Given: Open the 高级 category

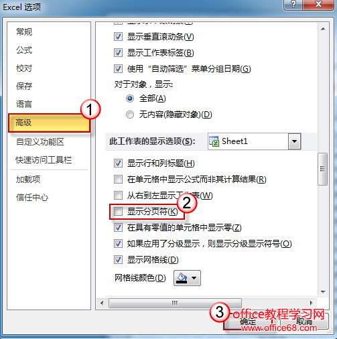Looking at the screenshot, I should 49,123.
